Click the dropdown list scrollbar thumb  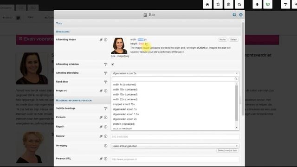pyautogui.click(x=236, y=103)
